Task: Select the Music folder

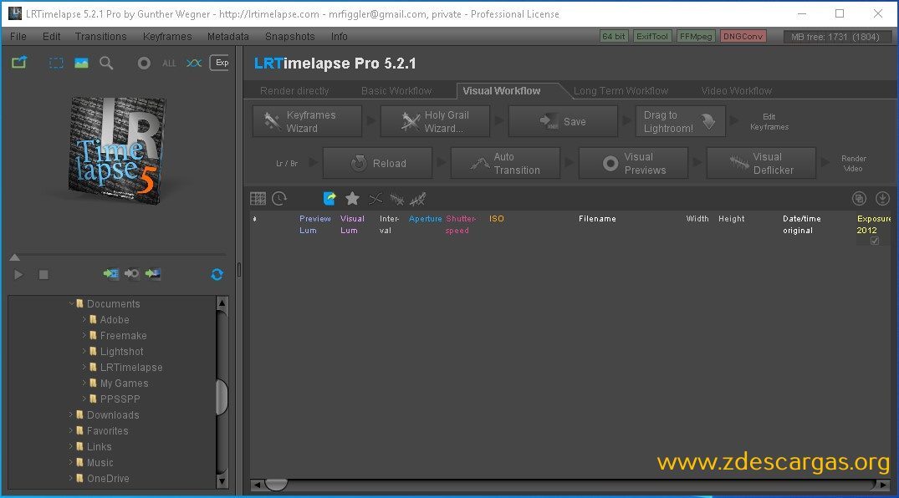Action: pyautogui.click(x=100, y=462)
